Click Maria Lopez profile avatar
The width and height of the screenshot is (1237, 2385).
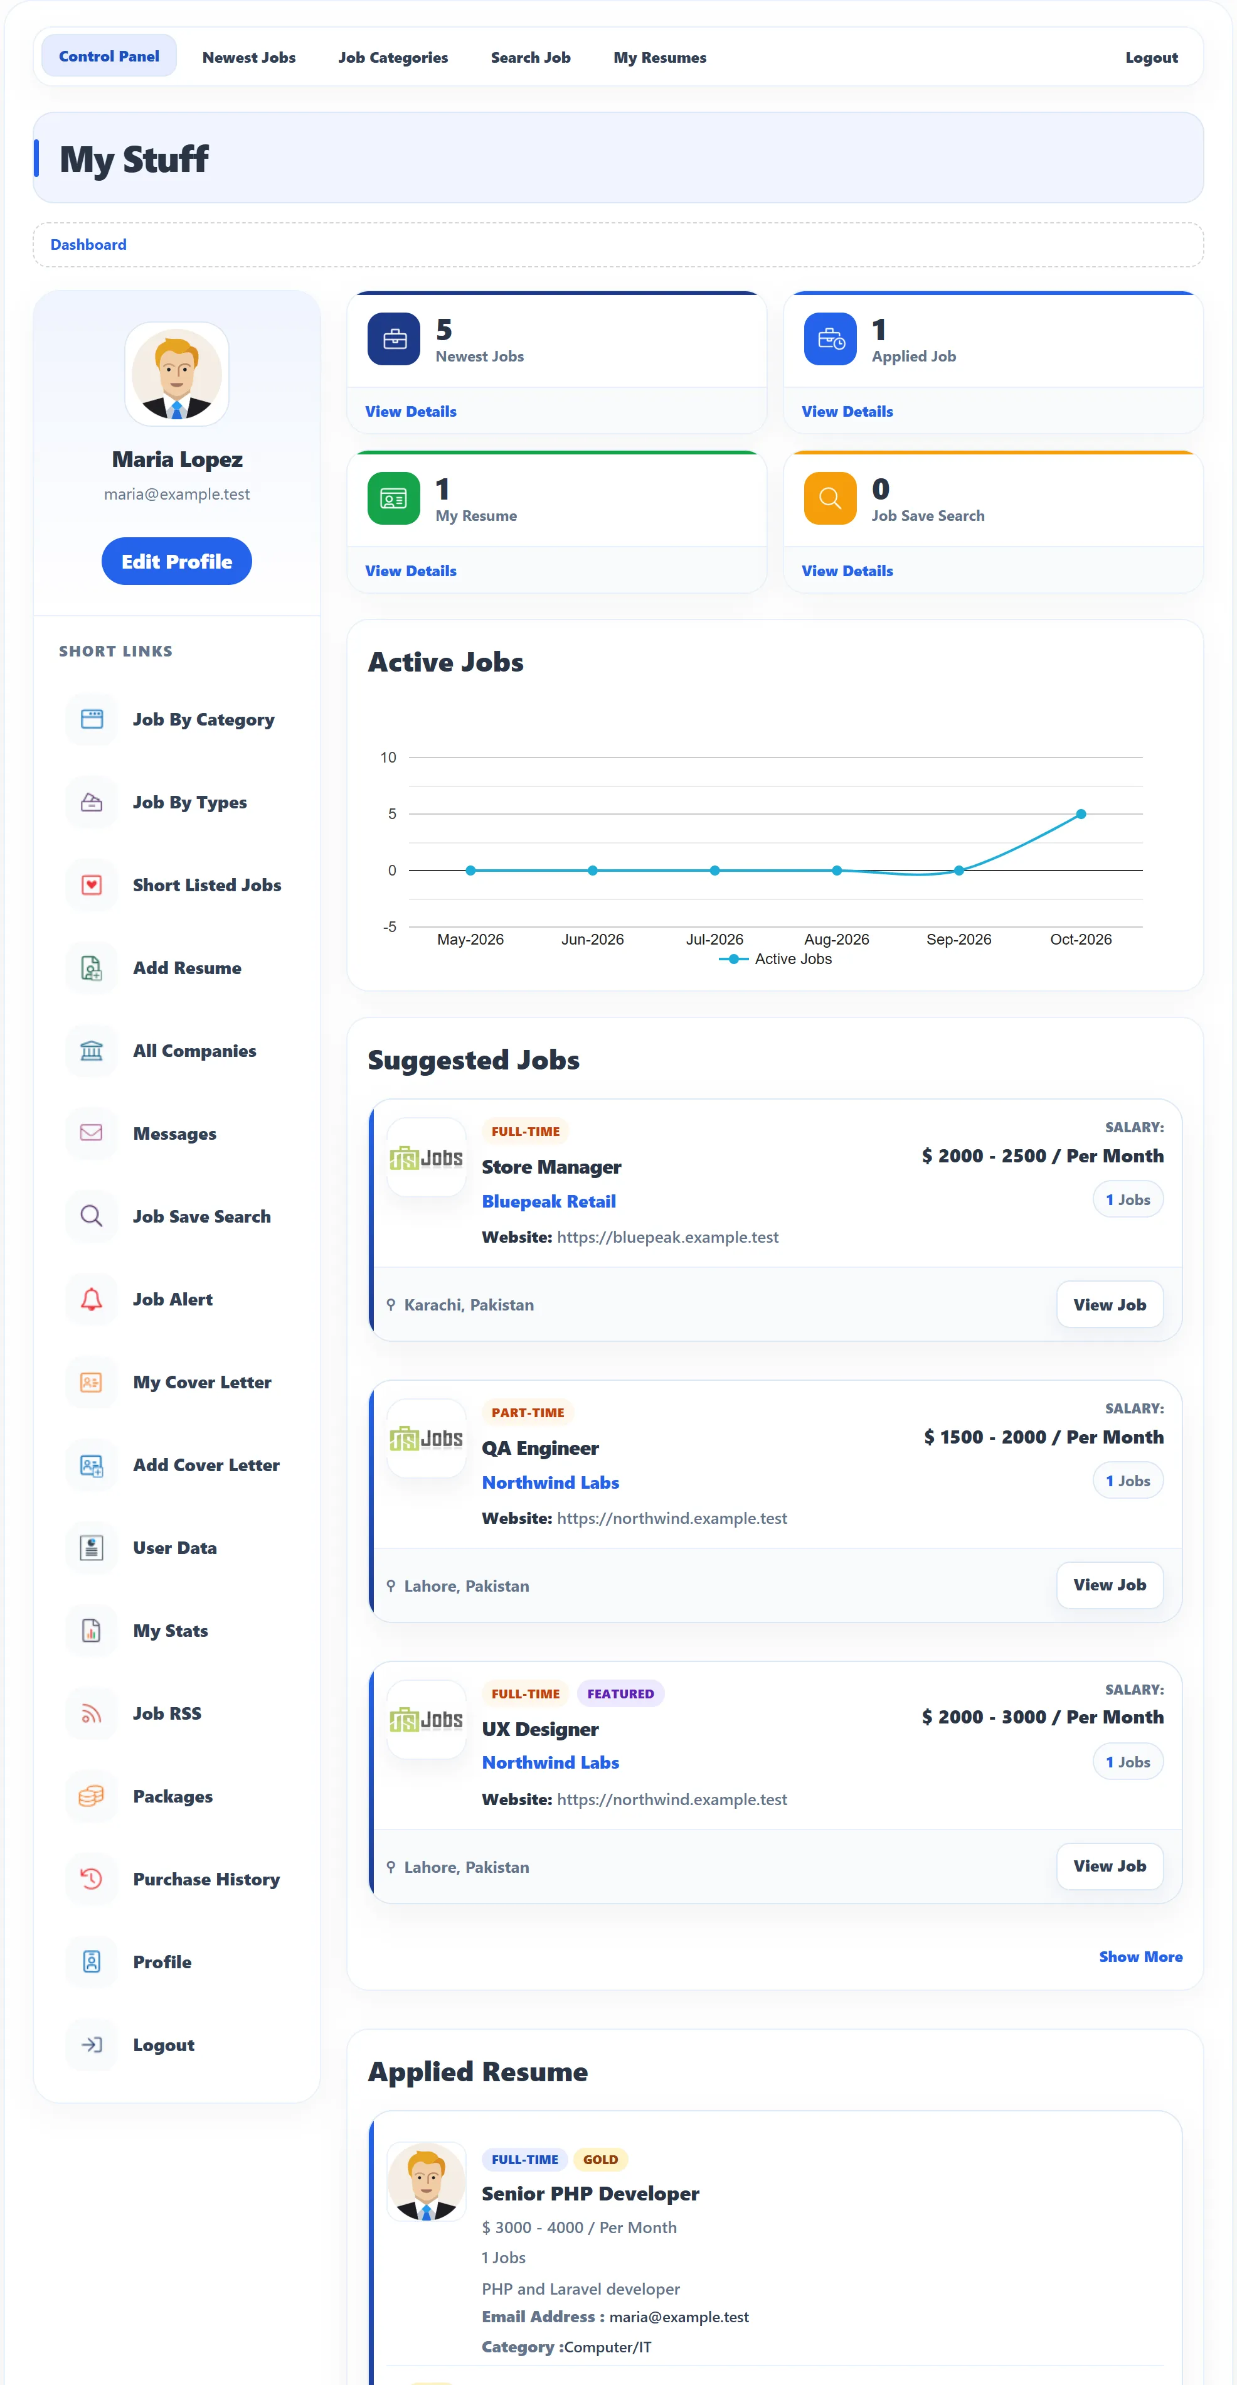(x=177, y=374)
